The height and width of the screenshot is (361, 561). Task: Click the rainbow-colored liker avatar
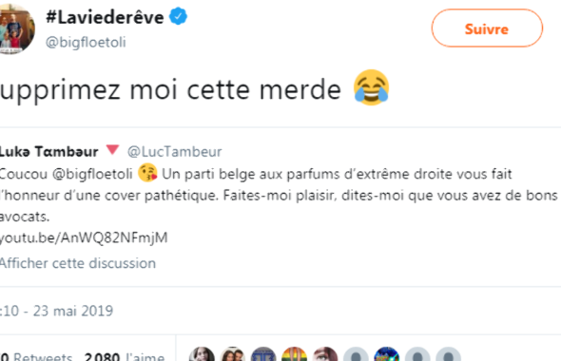295,353
